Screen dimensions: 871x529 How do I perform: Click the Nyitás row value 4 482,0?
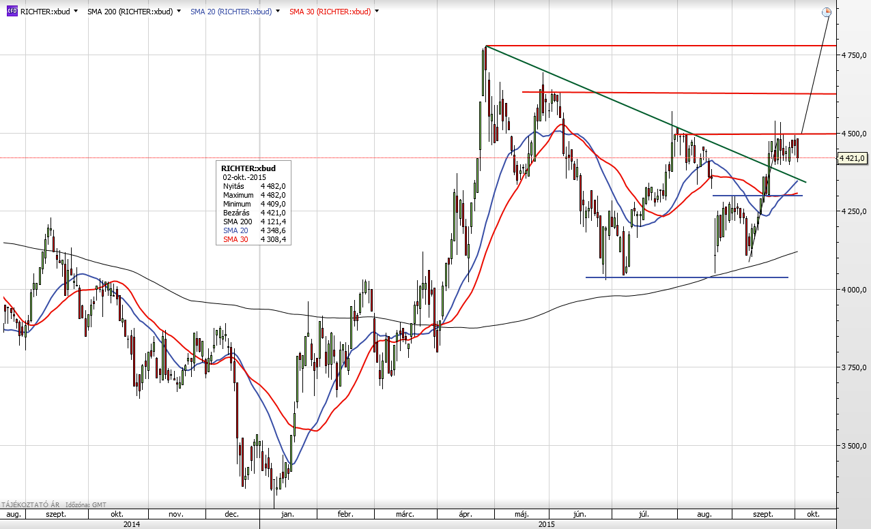click(272, 185)
